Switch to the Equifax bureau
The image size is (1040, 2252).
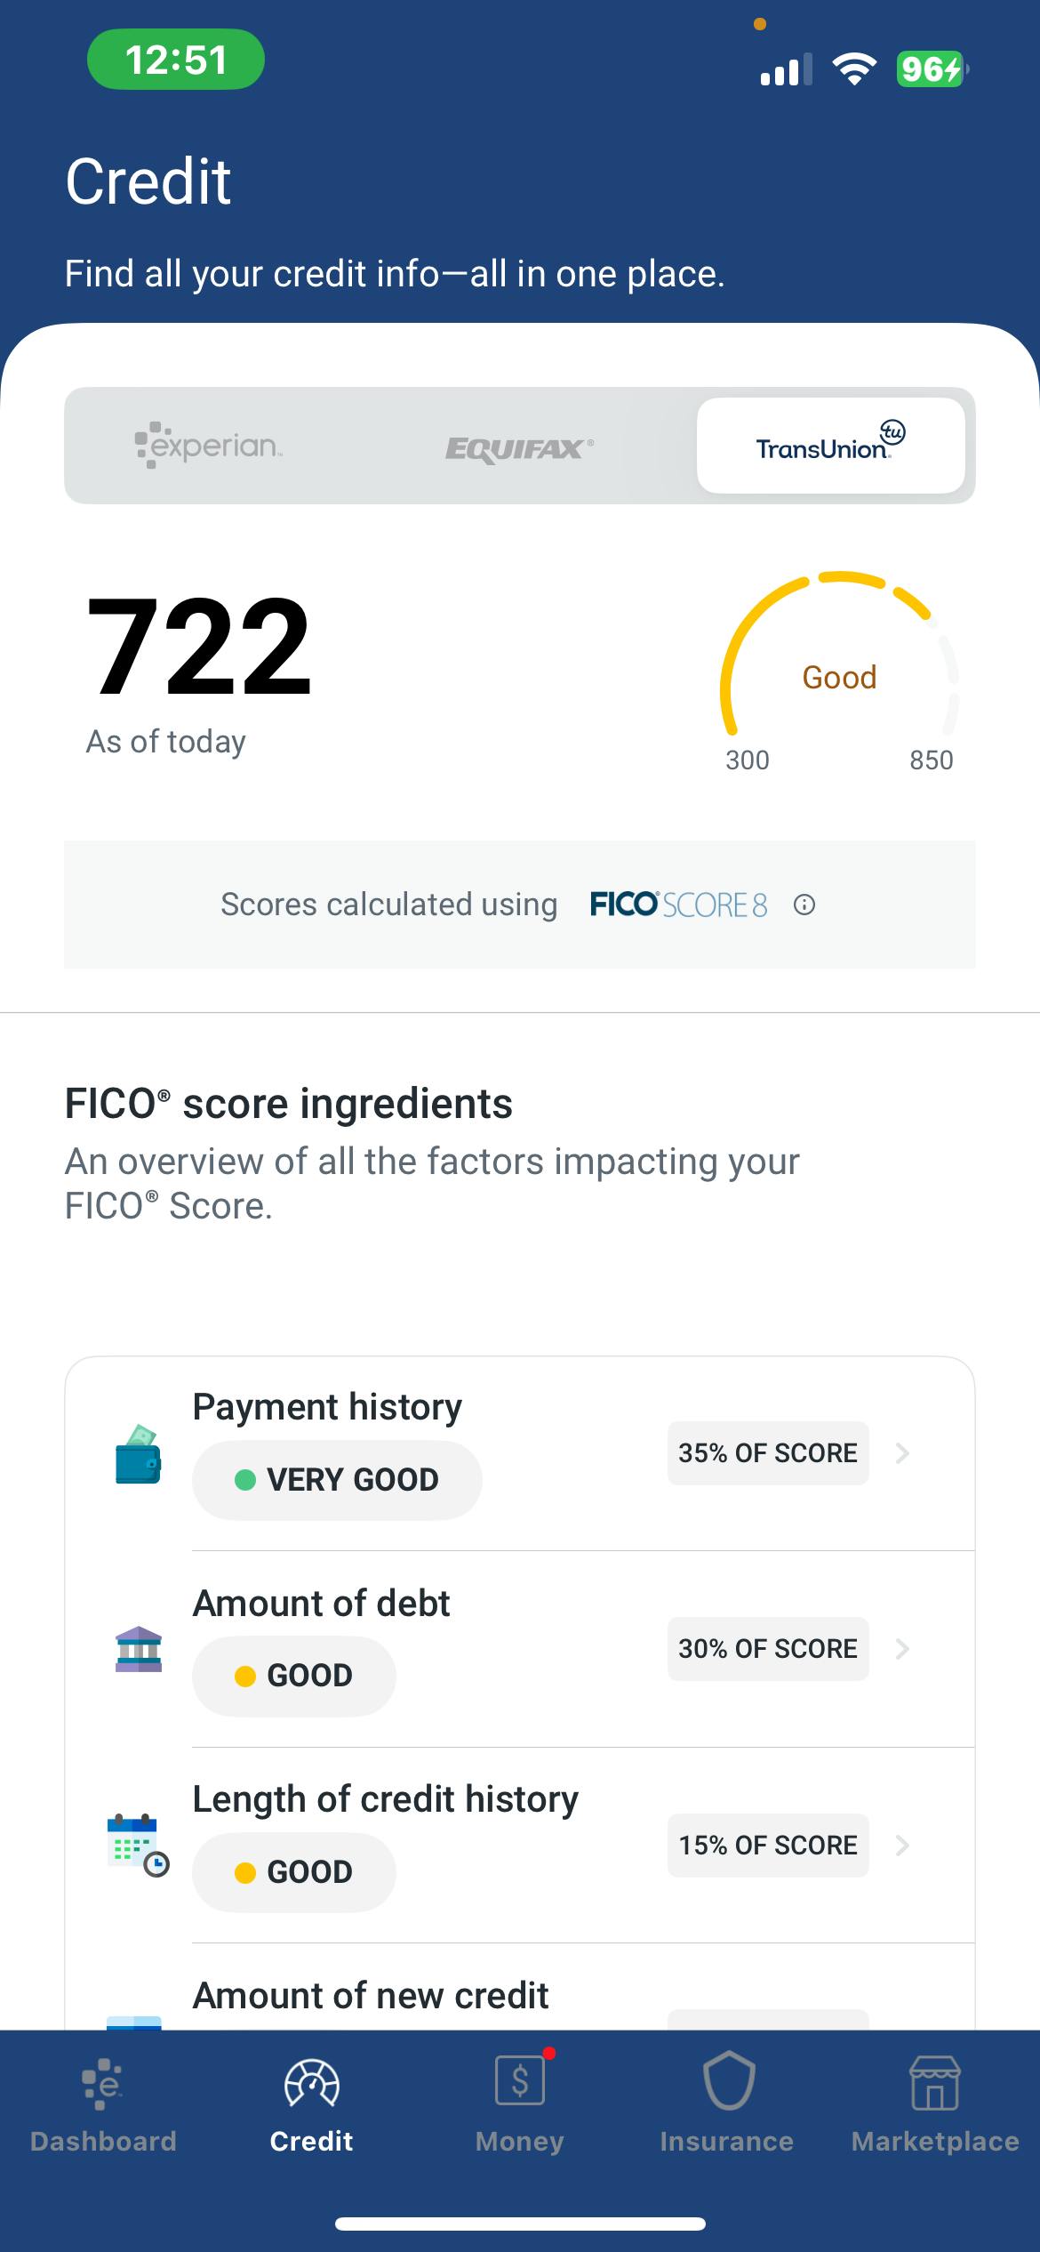point(519,447)
